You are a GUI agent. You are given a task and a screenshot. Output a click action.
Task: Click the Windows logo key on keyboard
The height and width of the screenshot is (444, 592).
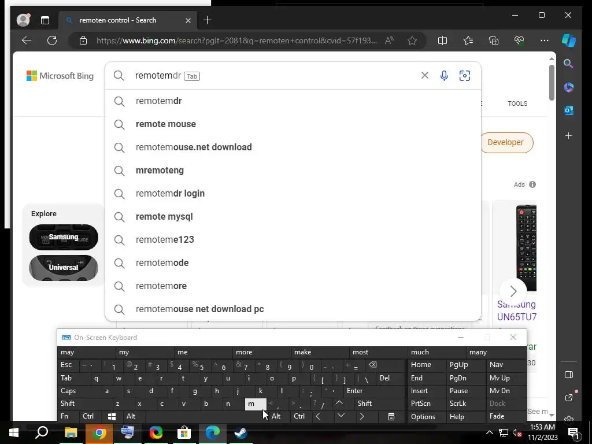click(112, 416)
